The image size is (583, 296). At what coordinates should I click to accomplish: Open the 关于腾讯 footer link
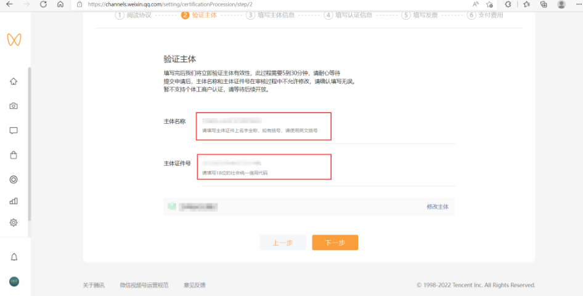[x=94, y=285]
